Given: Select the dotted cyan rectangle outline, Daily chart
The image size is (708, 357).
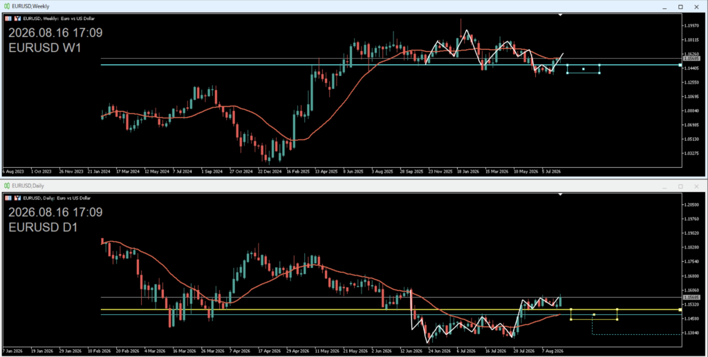Looking at the screenshot, I should pyautogui.click(x=636, y=334).
